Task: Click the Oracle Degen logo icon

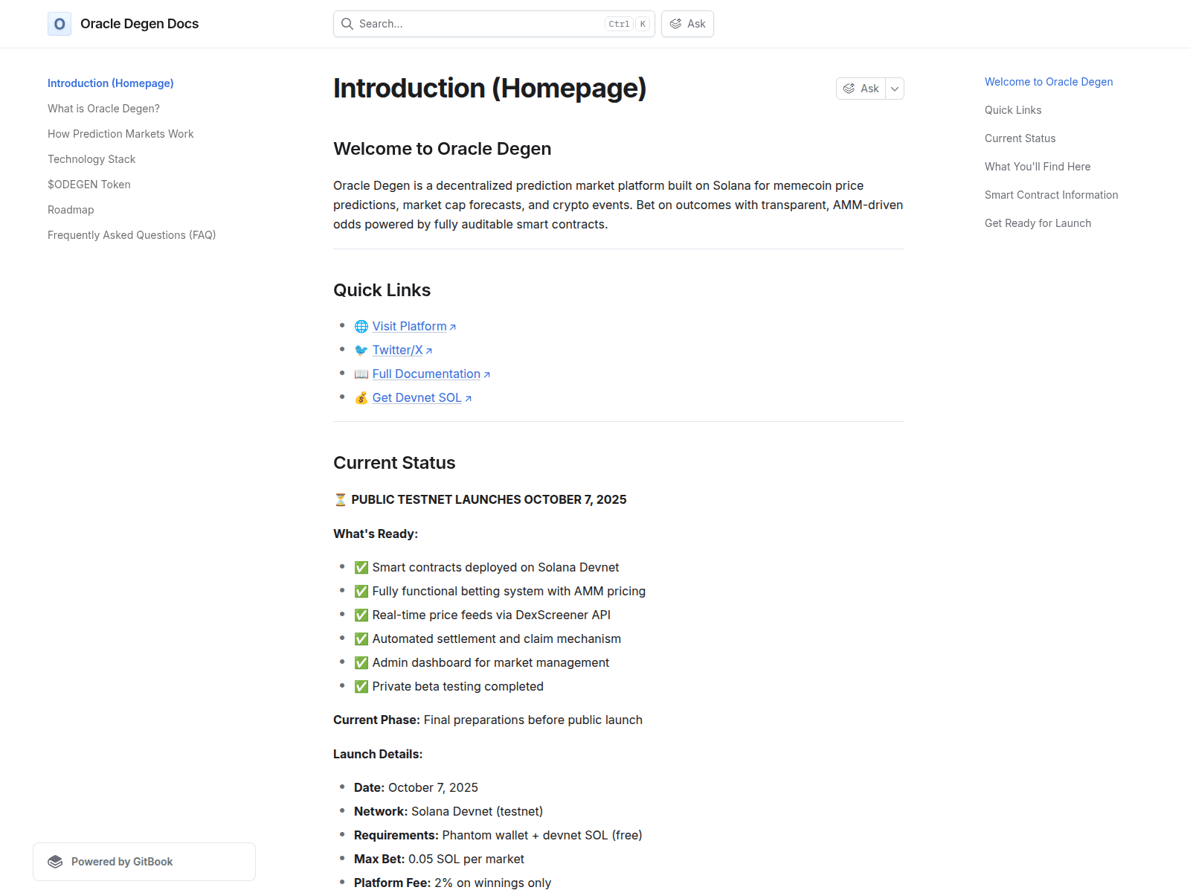Action: [x=59, y=24]
